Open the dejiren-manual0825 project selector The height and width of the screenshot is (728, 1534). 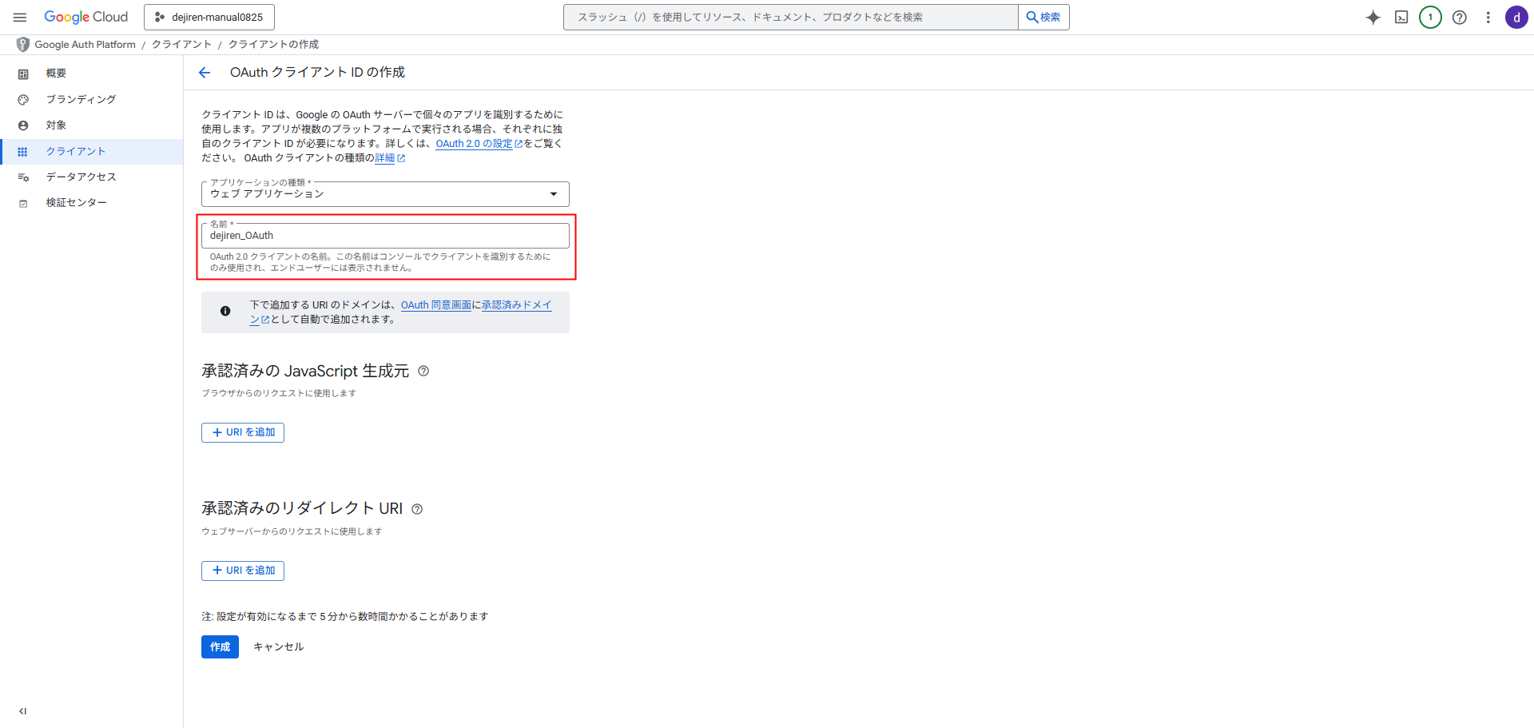point(209,17)
